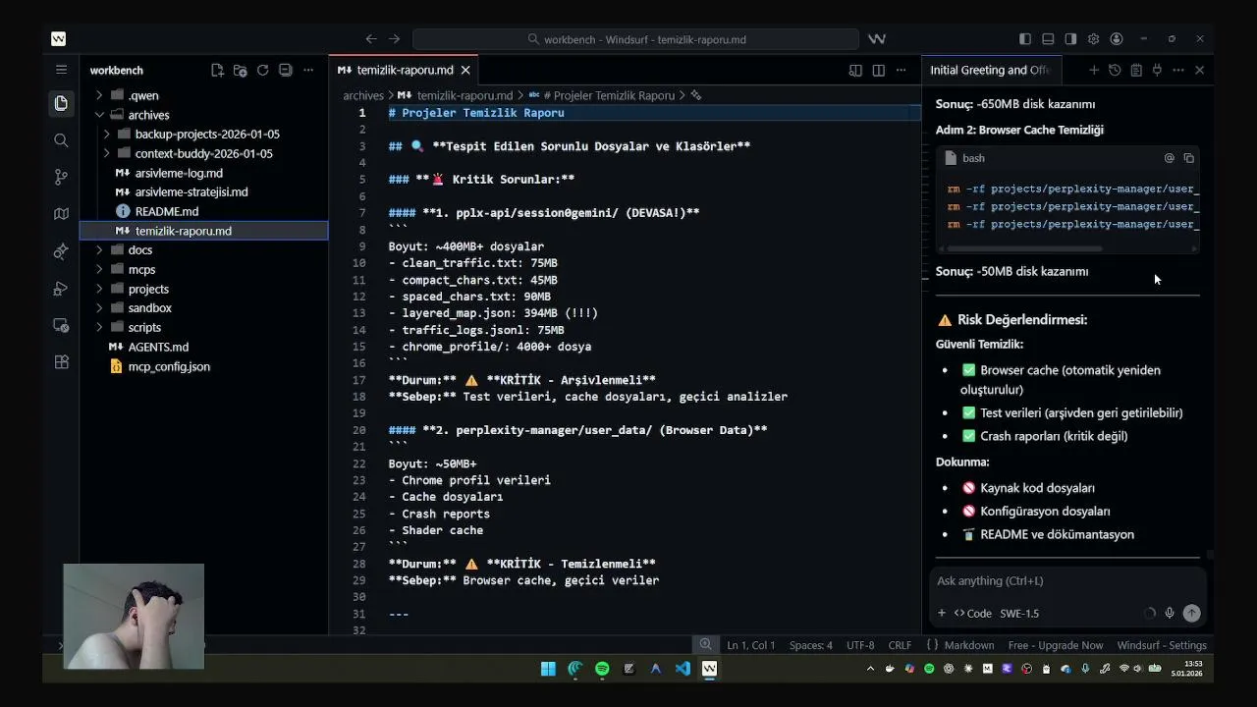Open the Extensions view in the activity bar

[x=61, y=361]
